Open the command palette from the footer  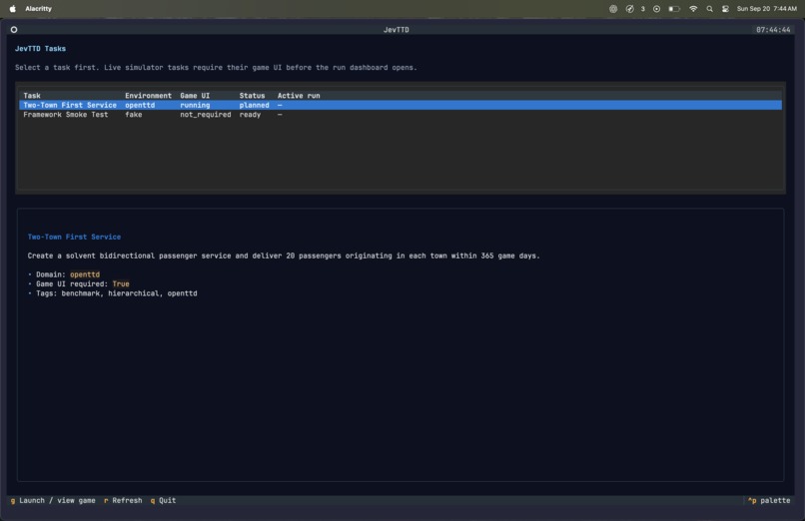tap(769, 500)
